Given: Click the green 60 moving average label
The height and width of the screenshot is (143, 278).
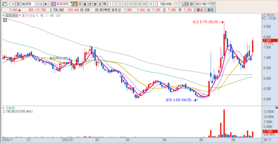Looking at the screenshot, I should click(52, 16).
